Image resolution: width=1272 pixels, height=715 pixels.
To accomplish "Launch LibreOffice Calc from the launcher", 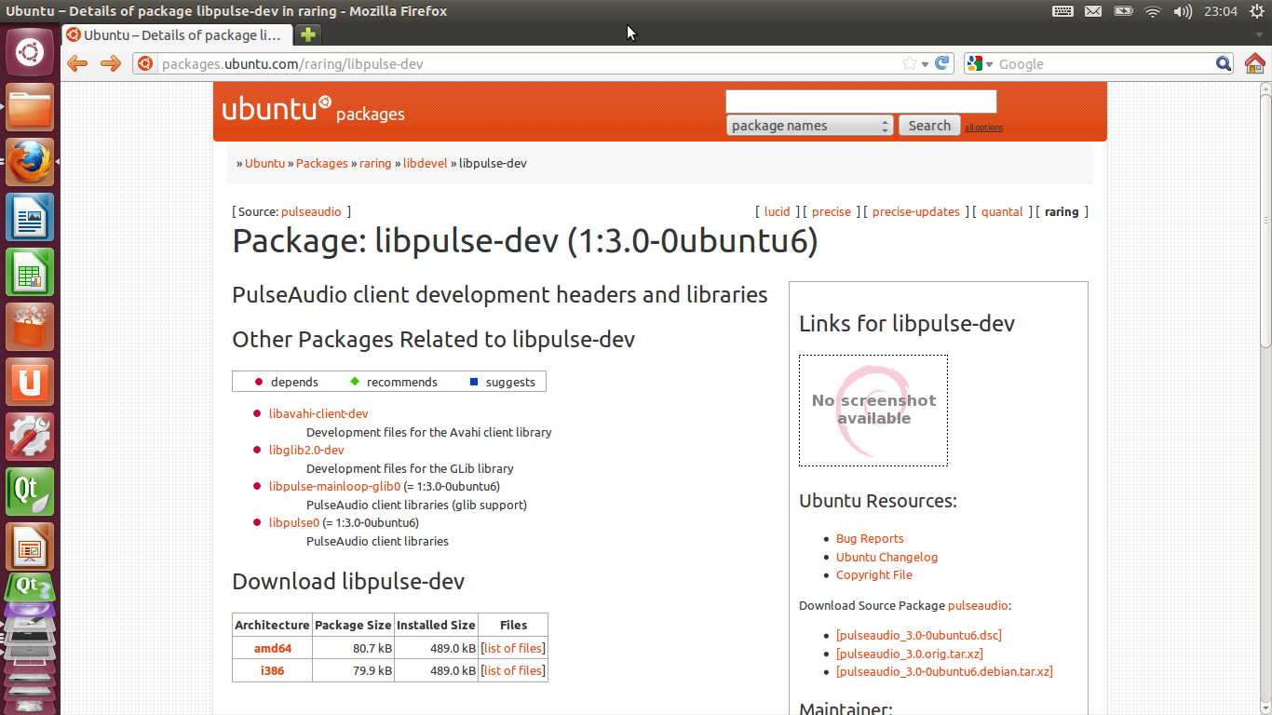I will coord(30,273).
